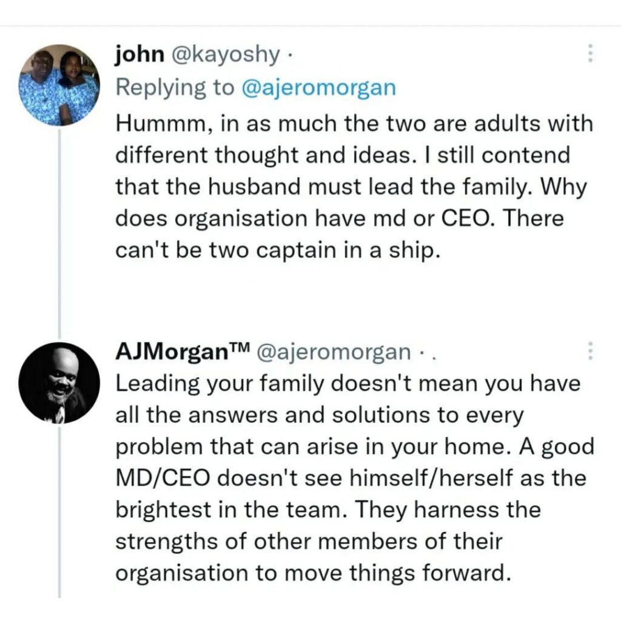Open the "john" display name profile
The height and width of the screenshot is (621, 621).
tap(139, 55)
